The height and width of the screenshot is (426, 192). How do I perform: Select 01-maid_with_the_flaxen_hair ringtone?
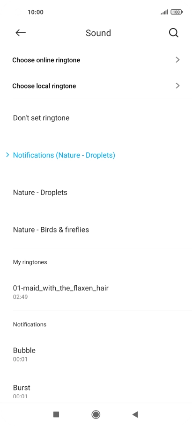tap(96, 291)
